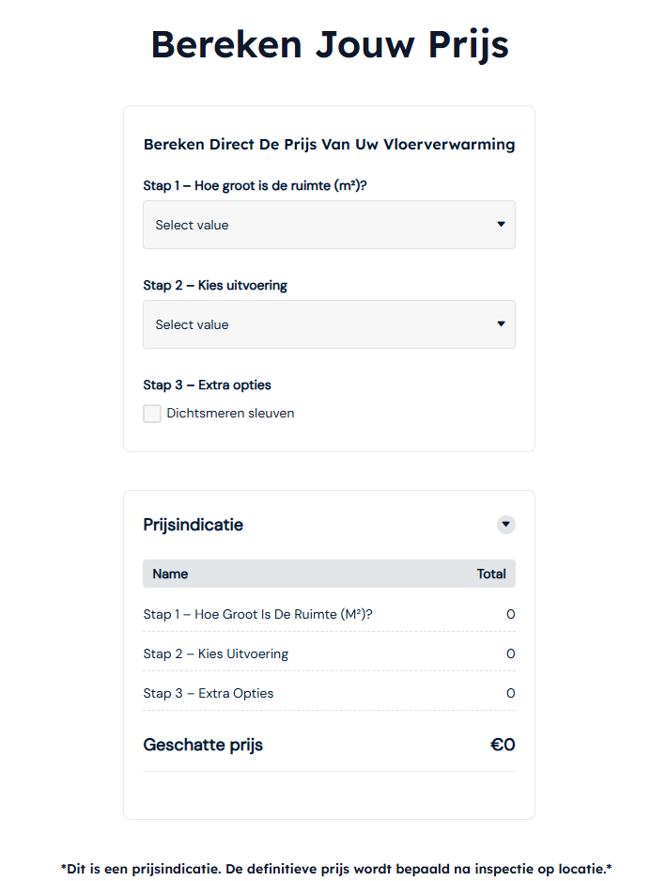Image resolution: width=651 pixels, height=881 pixels.
Task: Click the Dichtsmeren sleuven label text
Action: coord(230,414)
